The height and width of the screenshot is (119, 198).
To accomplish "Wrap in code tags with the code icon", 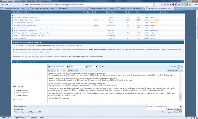I will pyautogui.click(x=77, y=70).
